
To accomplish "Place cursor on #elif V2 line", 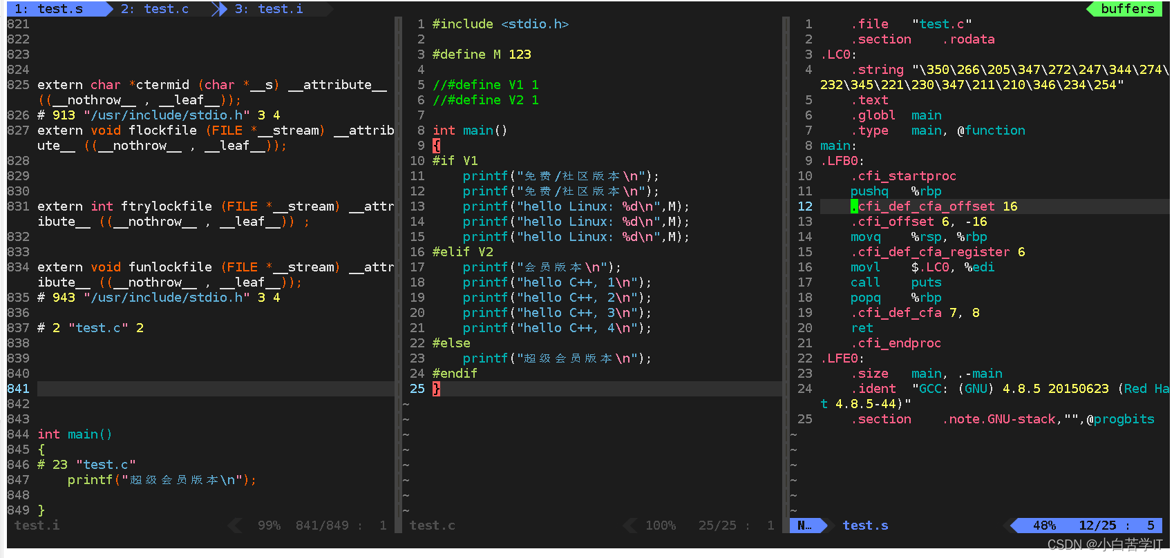I will pos(463,252).
